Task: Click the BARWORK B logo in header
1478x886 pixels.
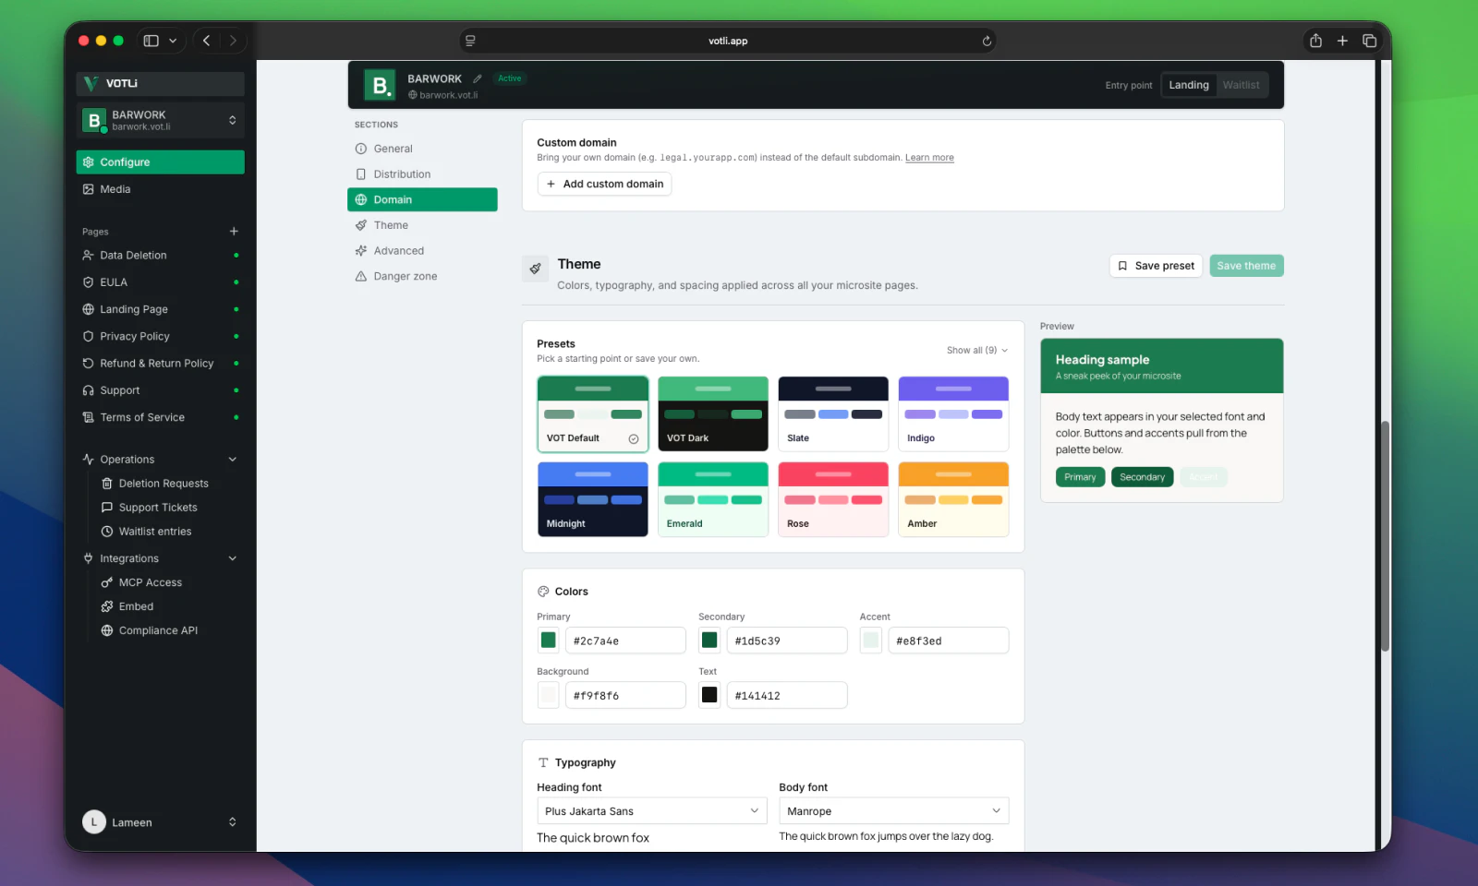Action: [x=379, y=86]
